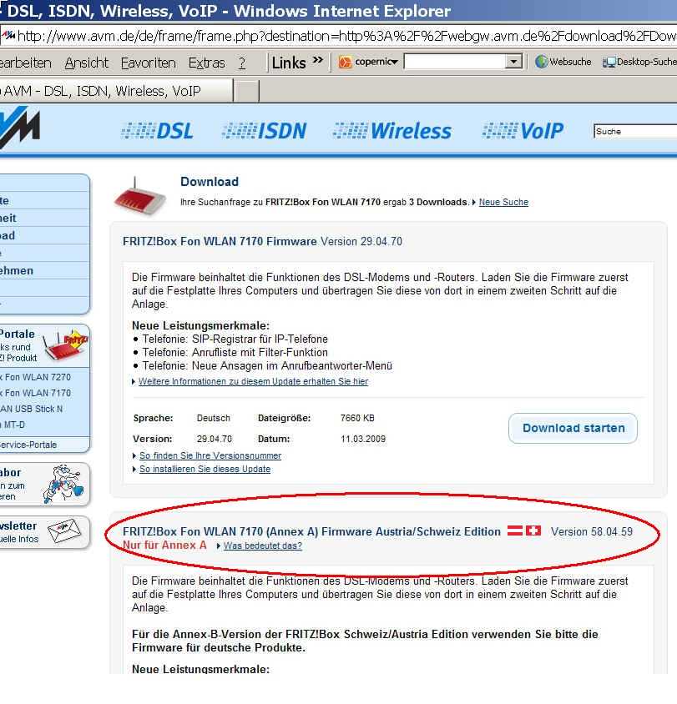Click the Austrian flag icon
Screen dimensions: 677x704
coord(515,531)
